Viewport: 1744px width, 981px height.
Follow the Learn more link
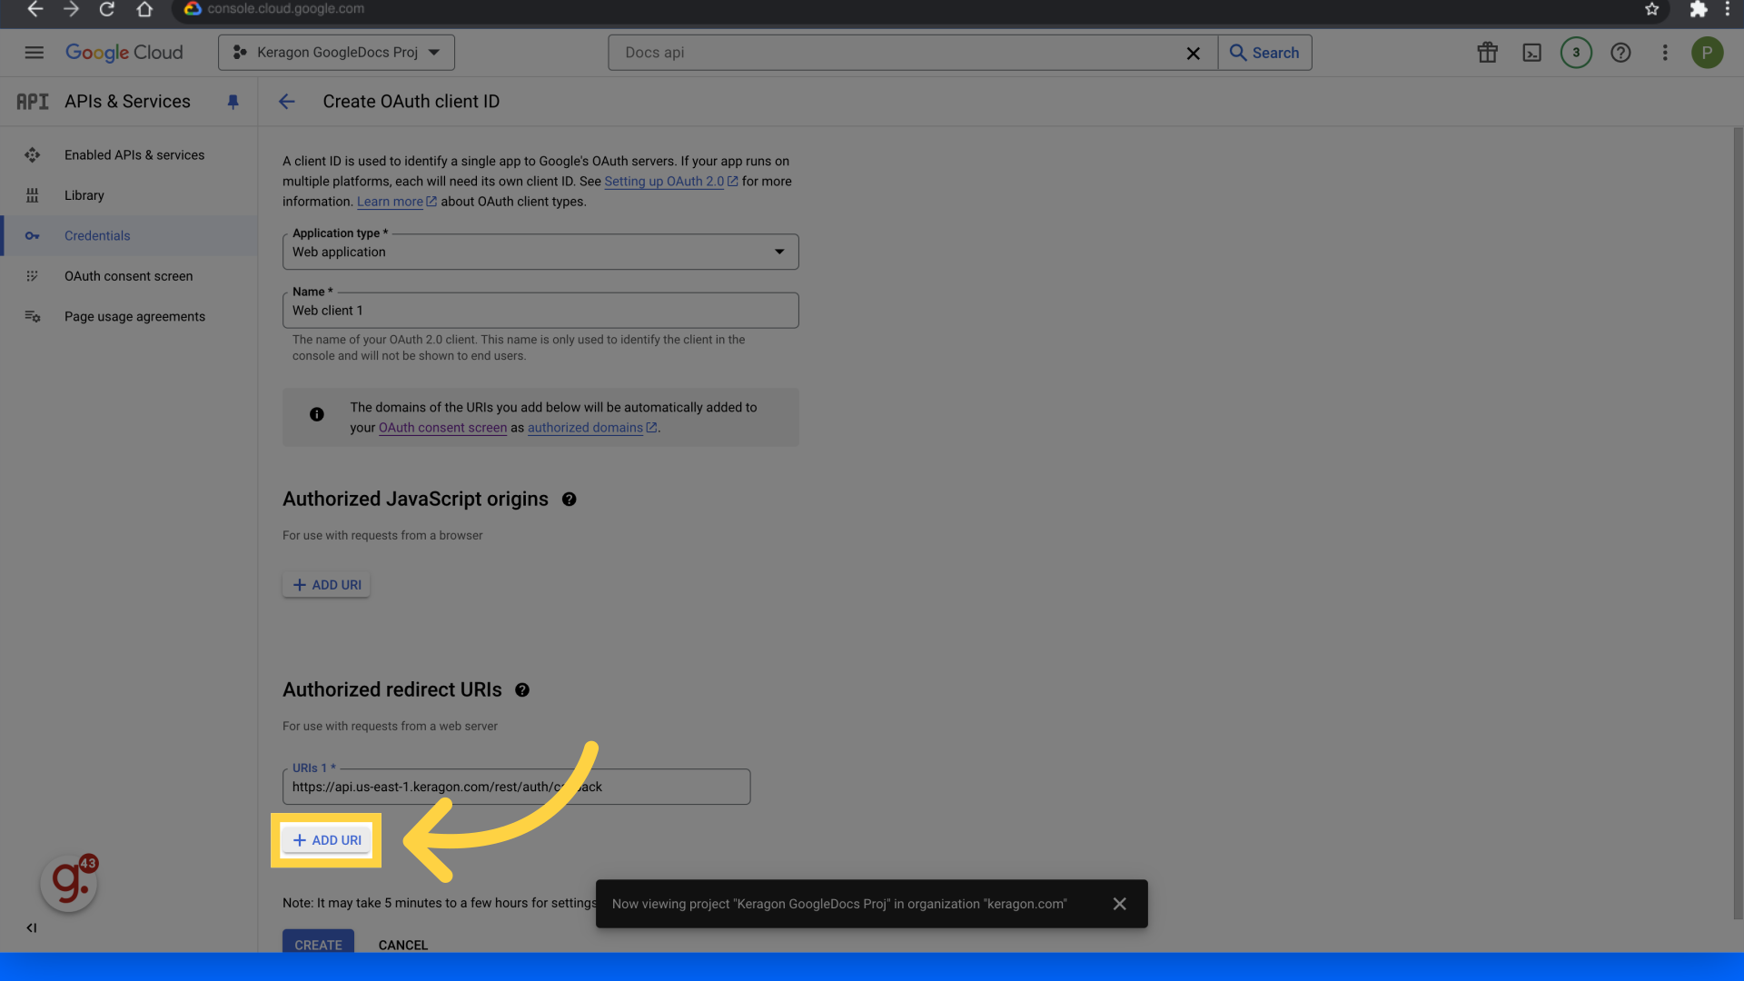(x=396, y=202)
